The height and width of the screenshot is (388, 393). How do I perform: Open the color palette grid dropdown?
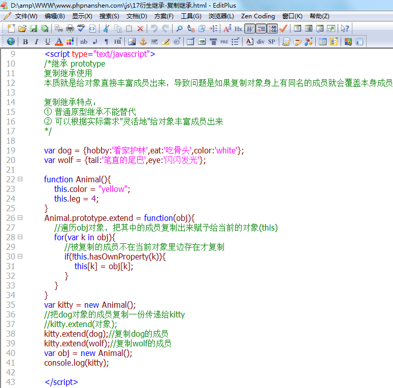click(70, 42)
